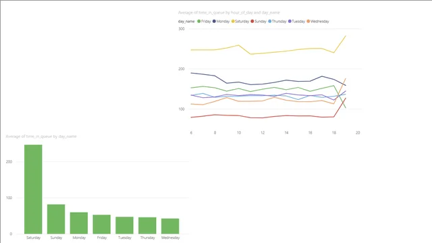Click the 'Sunday' axis label under bars
The height and width of the screenshot is (243, 432).
click(56, 238)
